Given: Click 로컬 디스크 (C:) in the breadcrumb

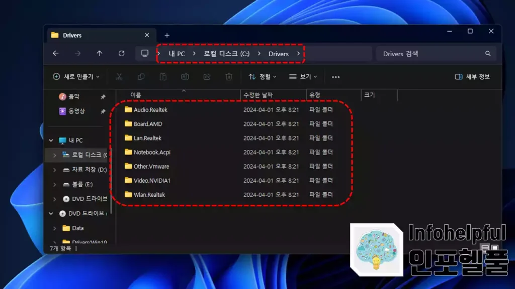Looking at the screenshot, I should [227, 54].
